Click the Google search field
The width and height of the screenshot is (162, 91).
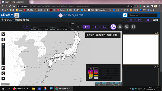pos(143,15)
